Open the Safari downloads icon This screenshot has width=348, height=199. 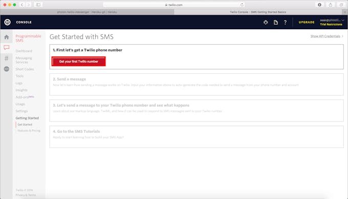tap(319, 5)
